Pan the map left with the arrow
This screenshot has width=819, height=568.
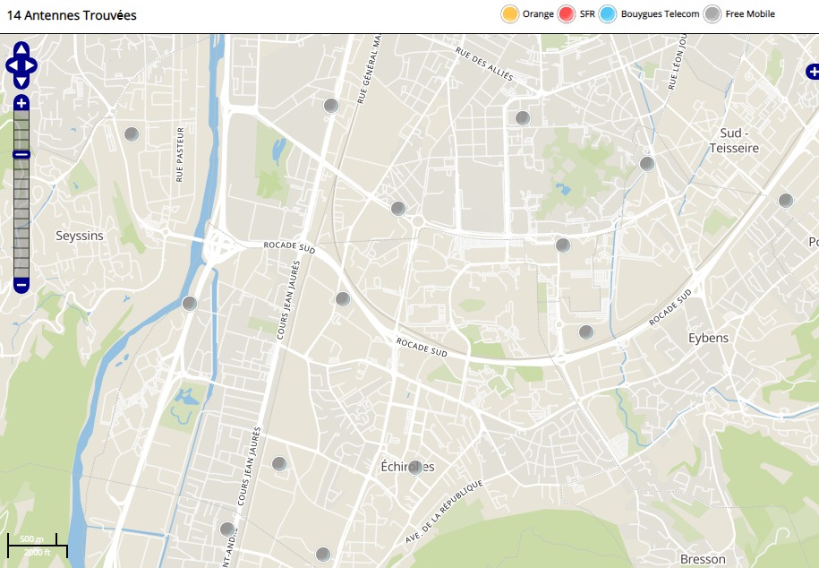pyautogui.click(x=12, y=65)
